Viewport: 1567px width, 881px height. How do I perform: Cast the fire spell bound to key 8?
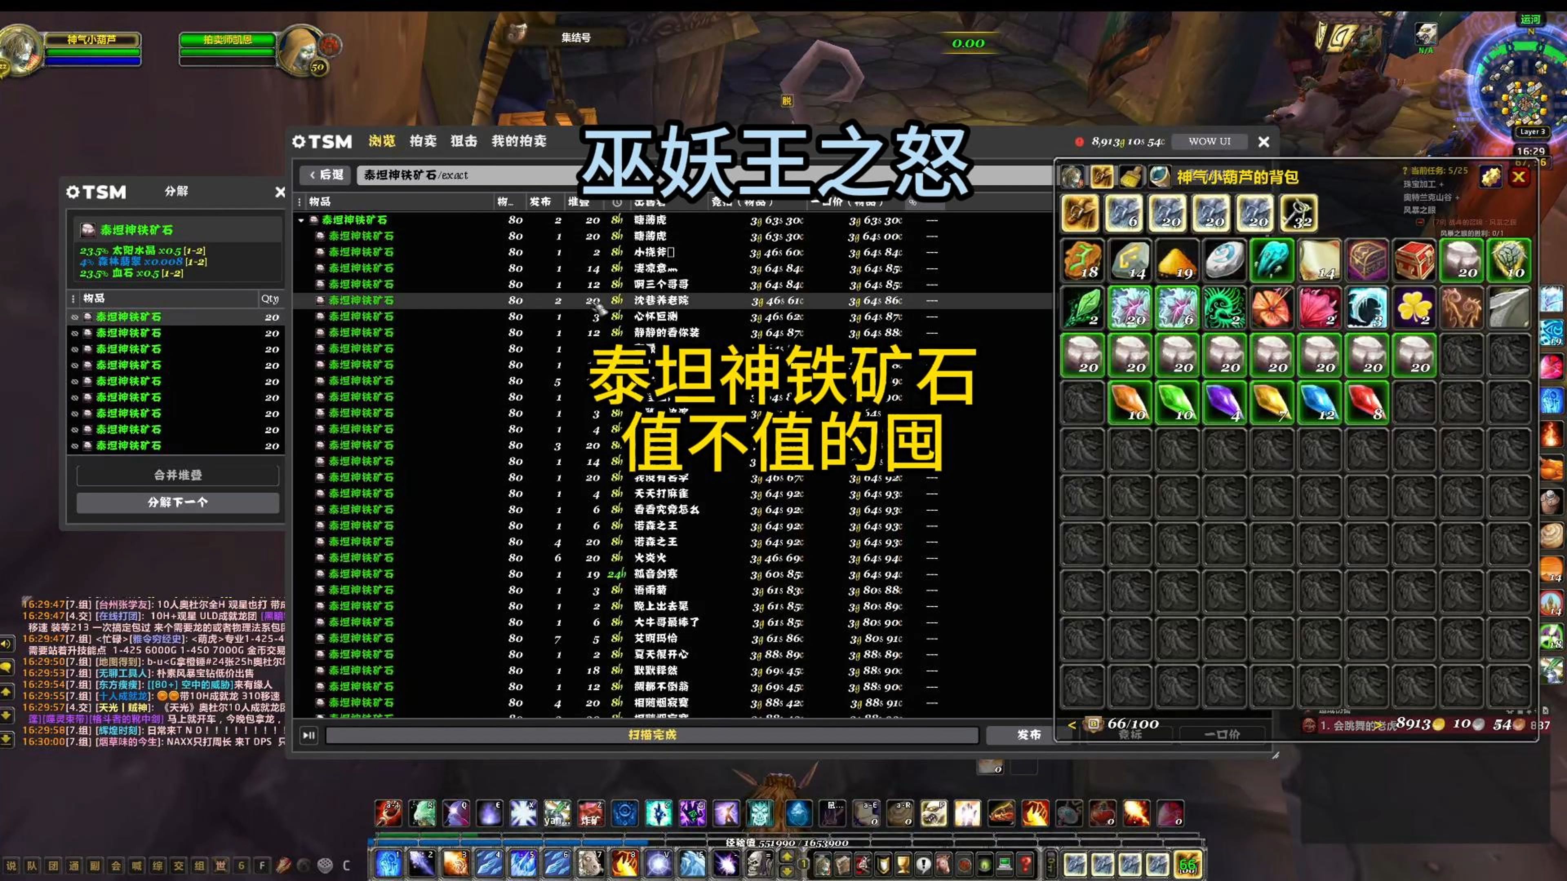(625, 863)
